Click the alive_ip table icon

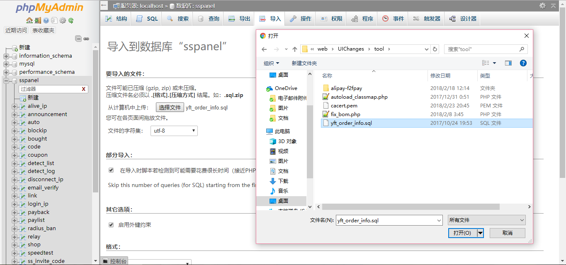coord(23,106)
